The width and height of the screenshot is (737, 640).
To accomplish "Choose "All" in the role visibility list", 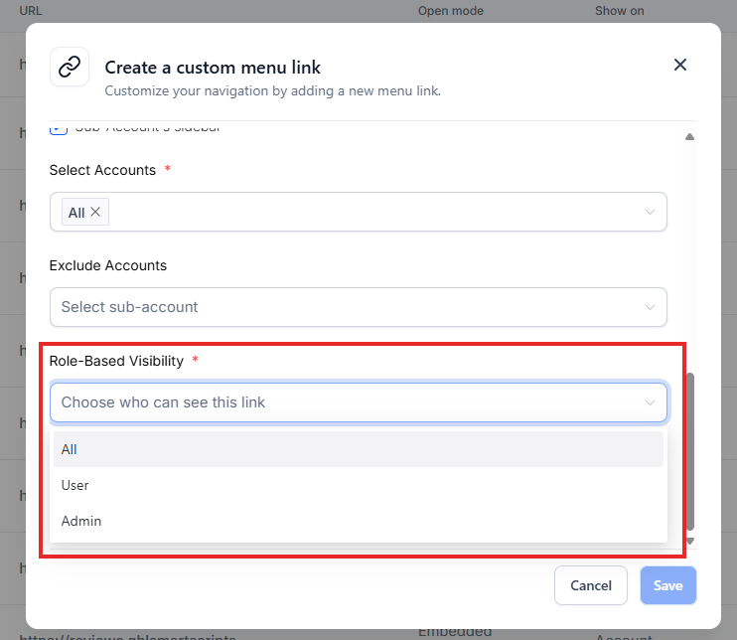I will coord(70,449).
